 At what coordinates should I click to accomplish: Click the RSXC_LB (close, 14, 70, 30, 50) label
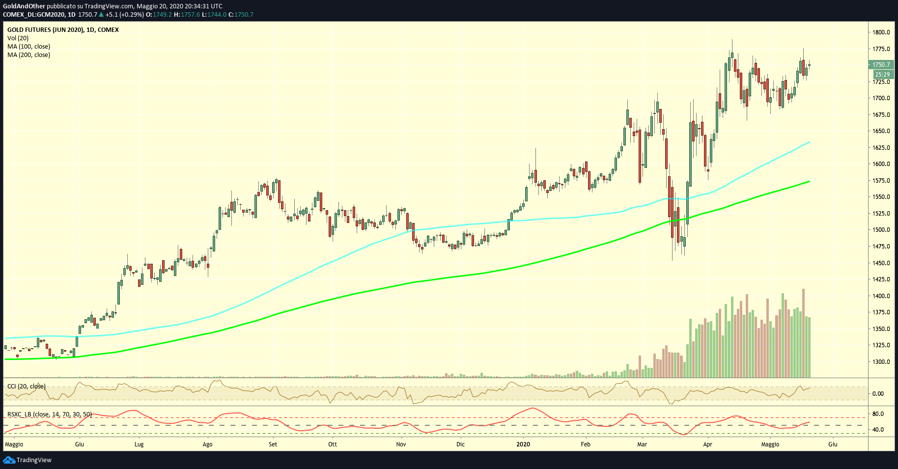50,414
